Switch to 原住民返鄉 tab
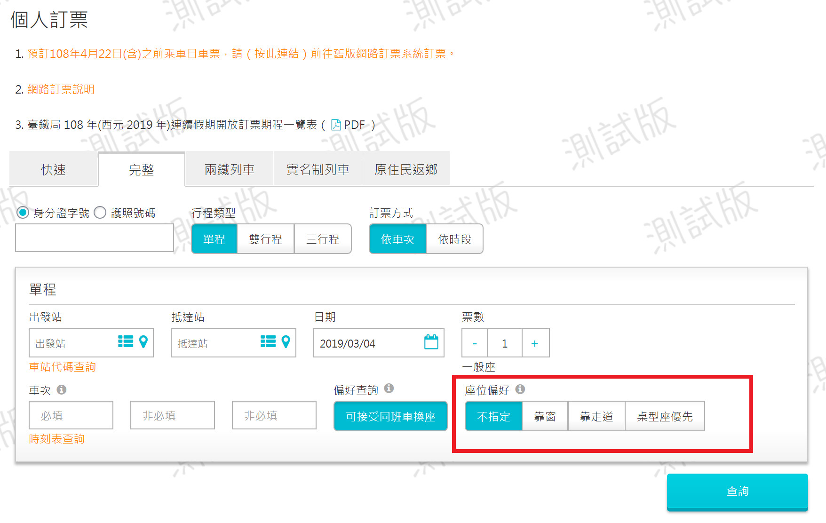826x523 pixels. click(406, 169)
